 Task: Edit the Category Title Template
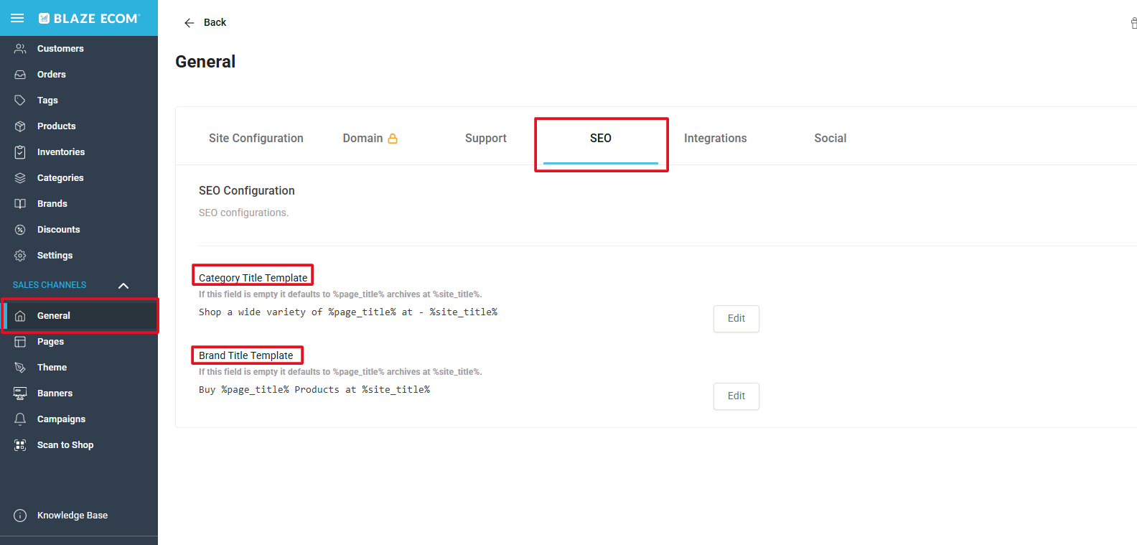pos(736,319)
